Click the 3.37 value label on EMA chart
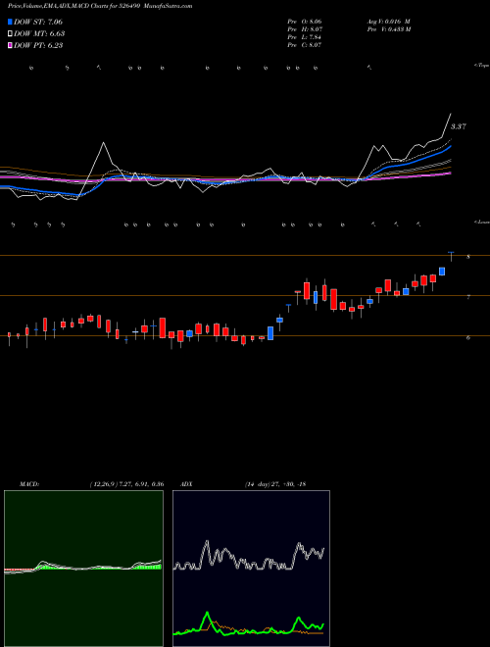The width and height of the screenshot is (490, 647). [459, 126]
